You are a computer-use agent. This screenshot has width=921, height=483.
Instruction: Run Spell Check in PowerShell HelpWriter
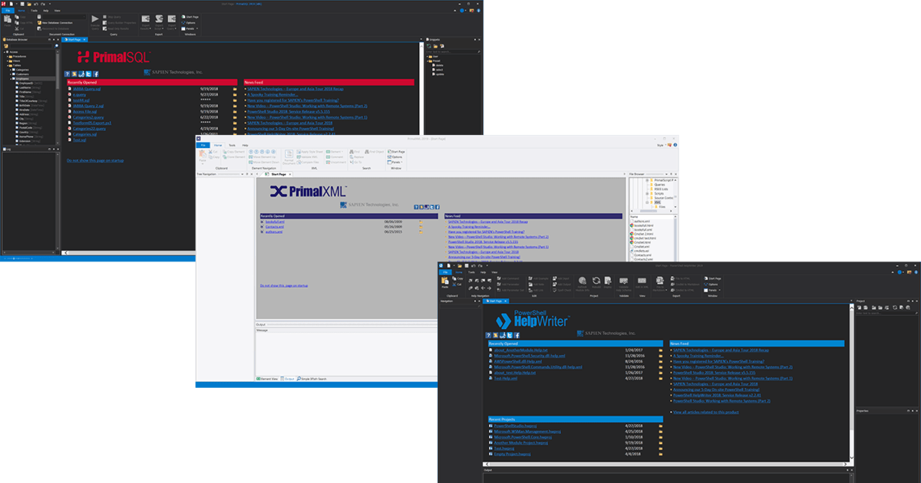click(563, 290)
